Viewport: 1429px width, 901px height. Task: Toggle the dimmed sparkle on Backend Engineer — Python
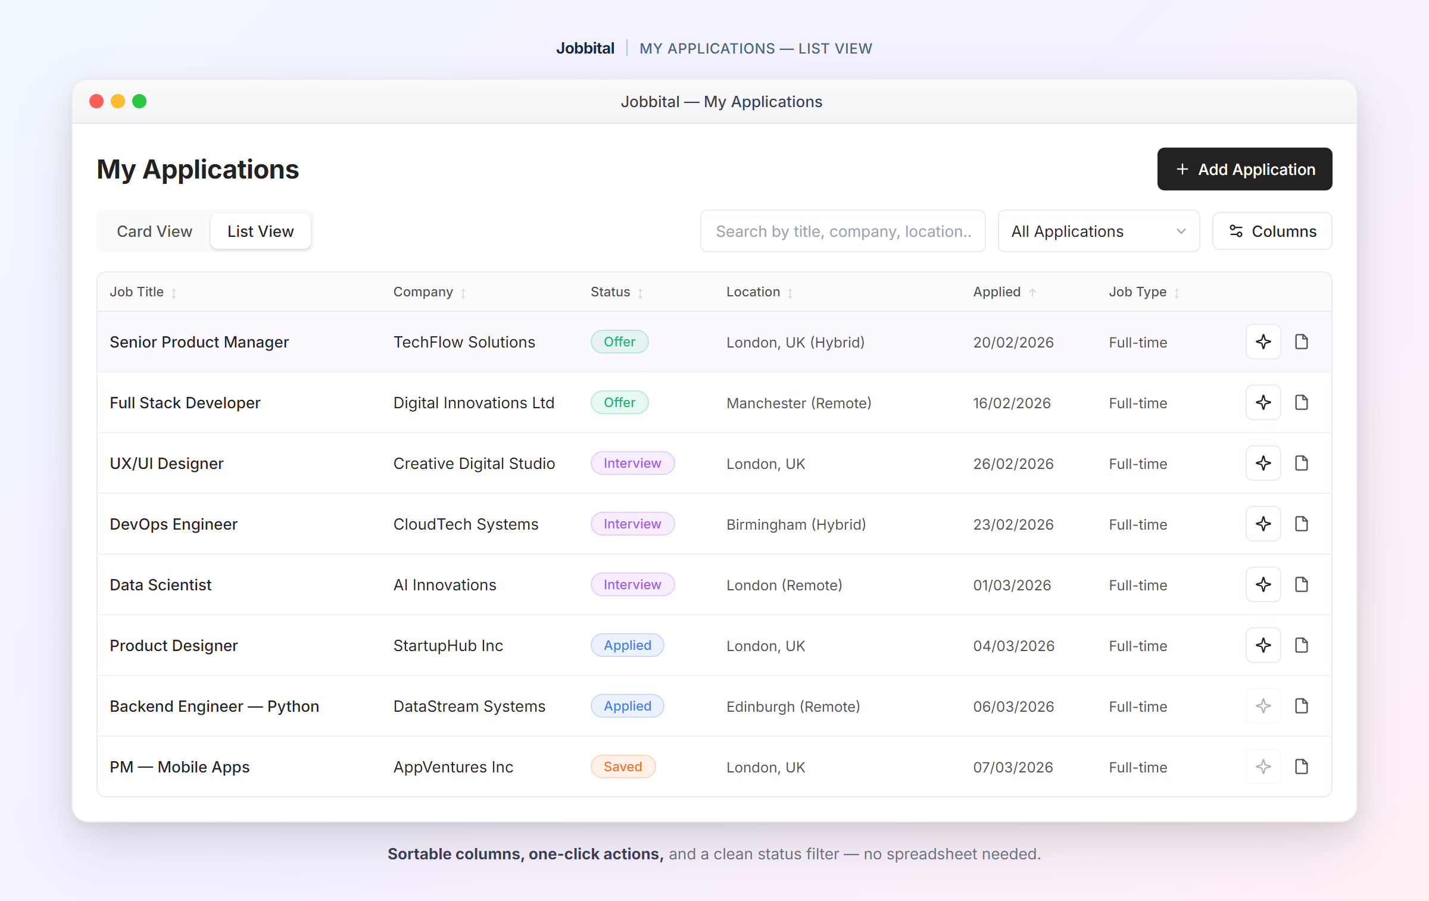1263,706
